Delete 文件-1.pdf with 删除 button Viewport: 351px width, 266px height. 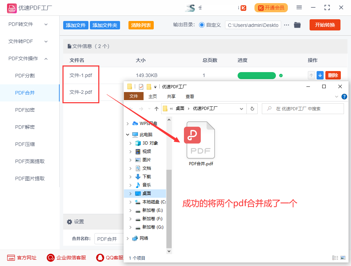click(333, 76)
